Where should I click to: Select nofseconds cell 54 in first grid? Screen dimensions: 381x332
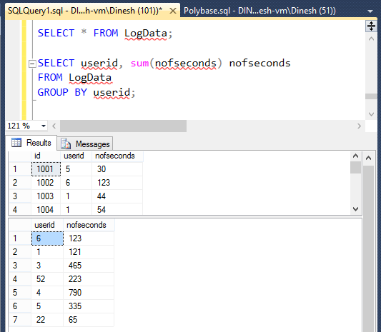(x=117, y=209)
